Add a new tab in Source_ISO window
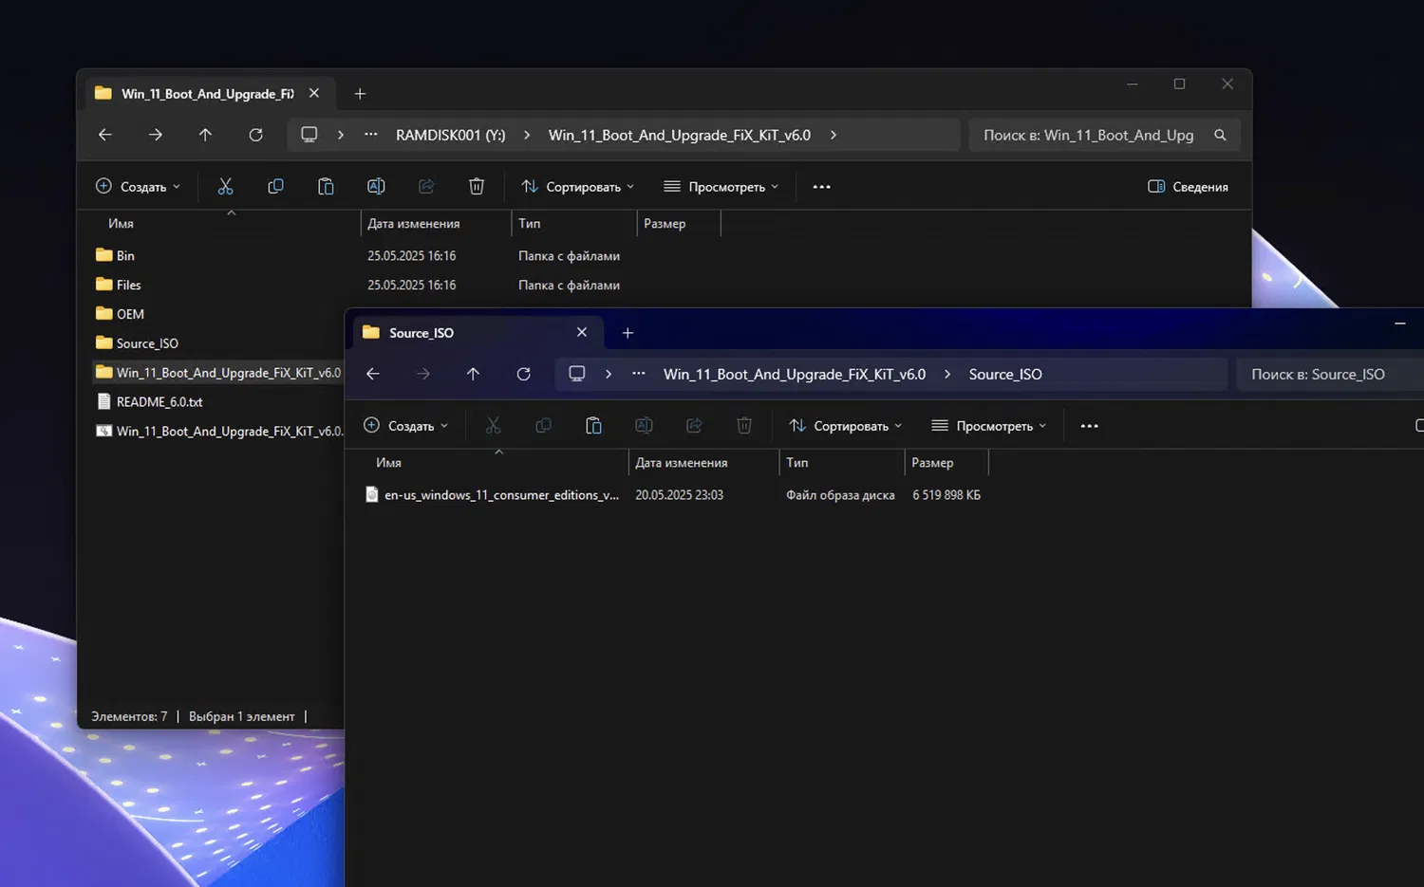The height and width of the screenshot is (887, 1424). (x=628, y=333)
